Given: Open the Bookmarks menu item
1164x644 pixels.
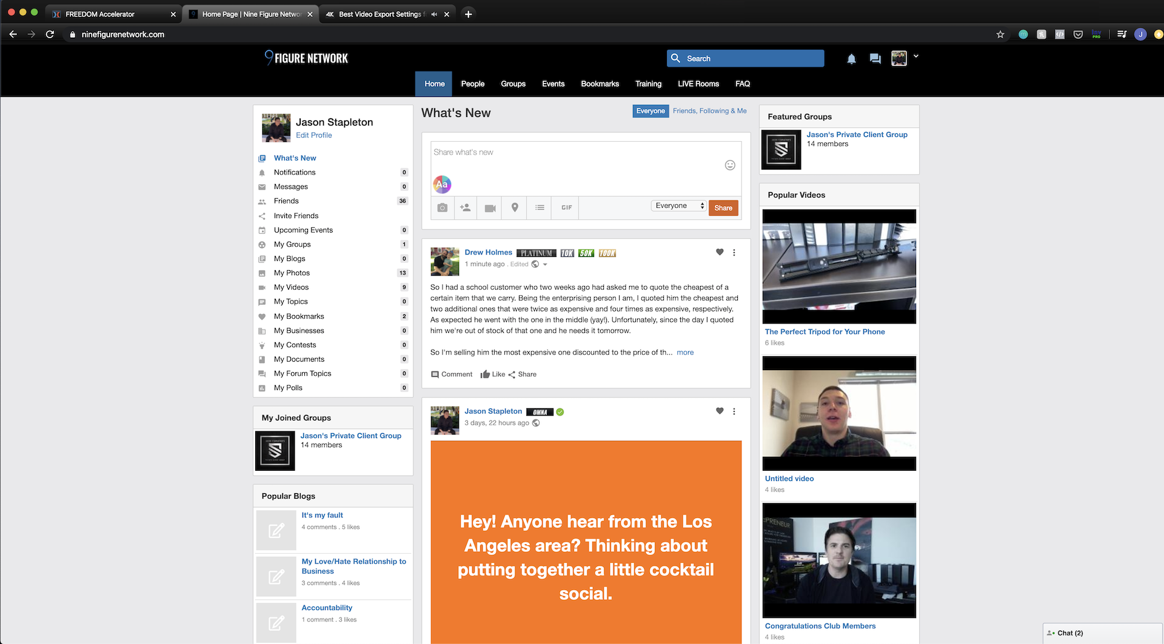Looking at the screenshot, I should [600, 84].
